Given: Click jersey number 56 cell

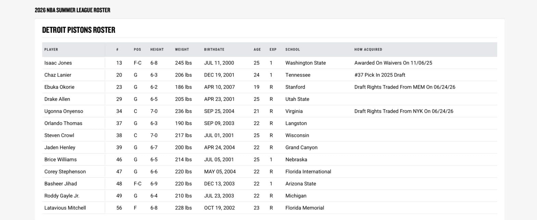Looking at the screenshot, I should point(119,208).
